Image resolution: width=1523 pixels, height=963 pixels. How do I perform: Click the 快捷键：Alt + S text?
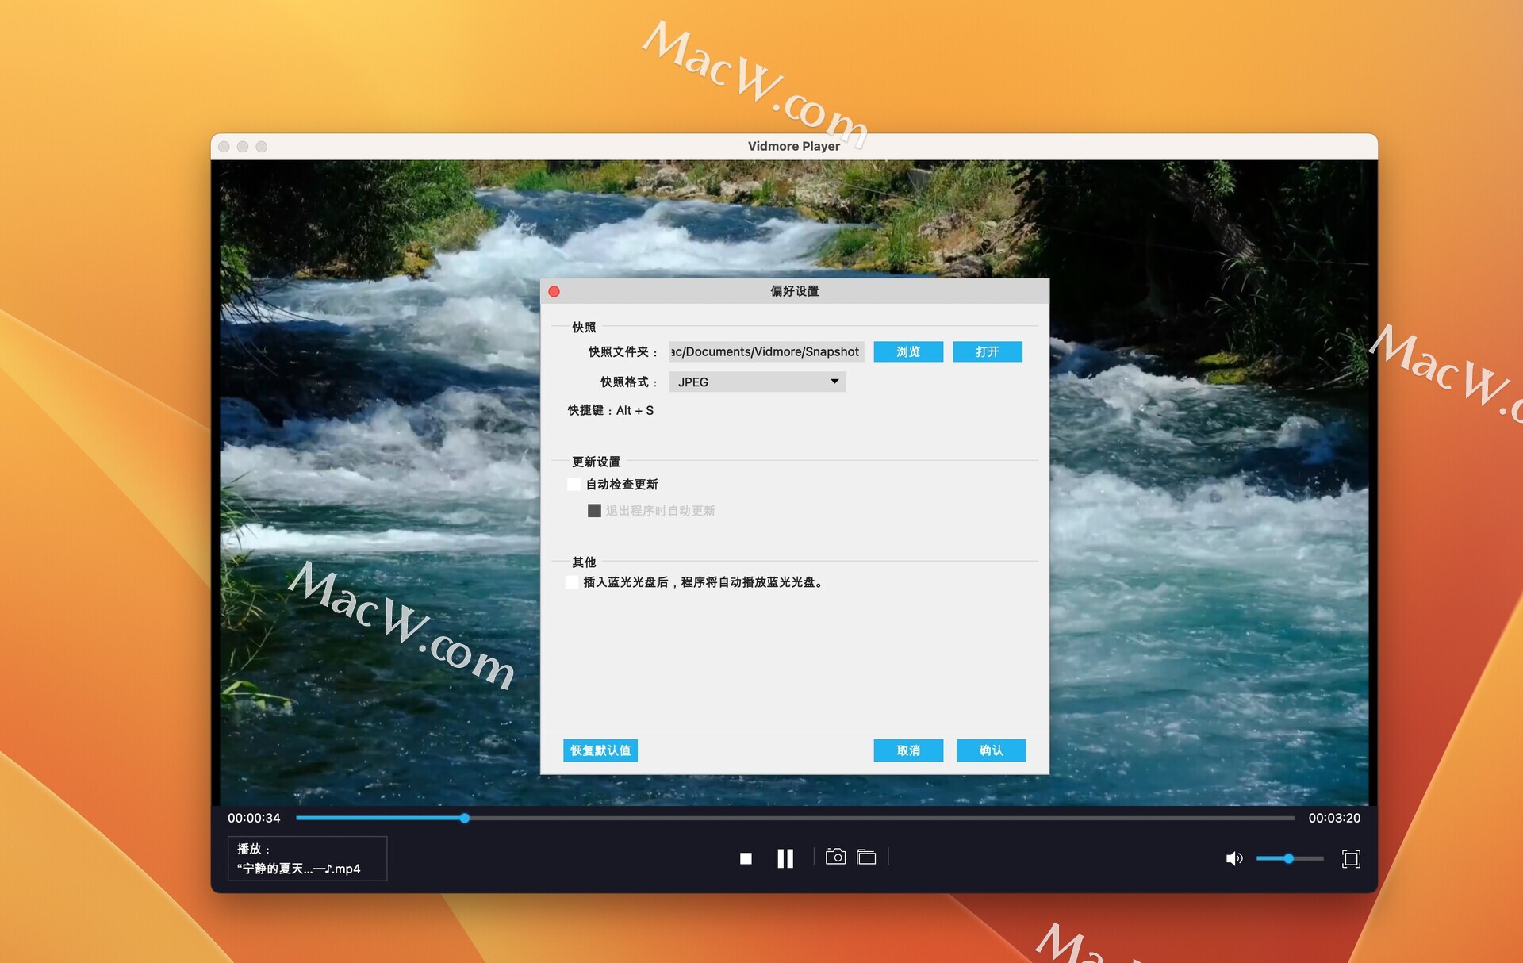(x=611, y=410)
